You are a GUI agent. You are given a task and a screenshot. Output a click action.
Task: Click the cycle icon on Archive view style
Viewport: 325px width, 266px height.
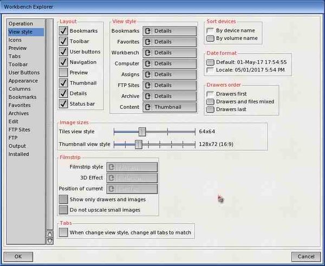tap(147, 96)
